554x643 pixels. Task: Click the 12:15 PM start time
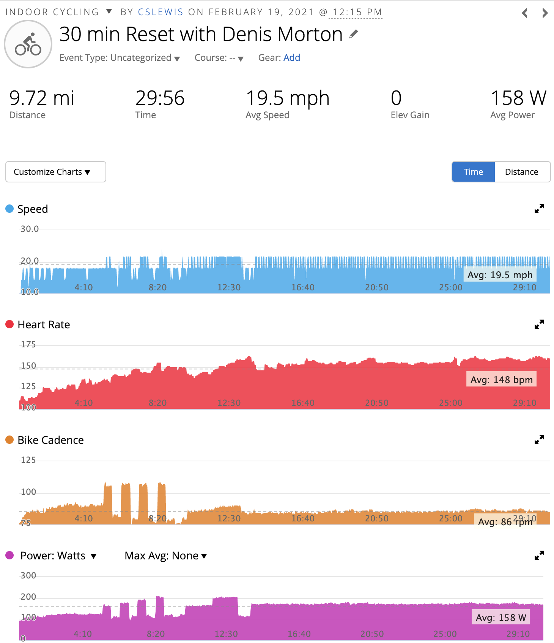pyautogui.click(x=357, y=12)
